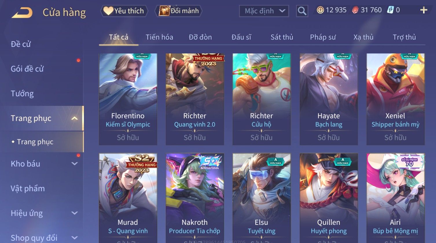Click the red ruby currency icon
The width and height of the screenshot is (436, 243).
pyautogui.click(x=355, y=10)
